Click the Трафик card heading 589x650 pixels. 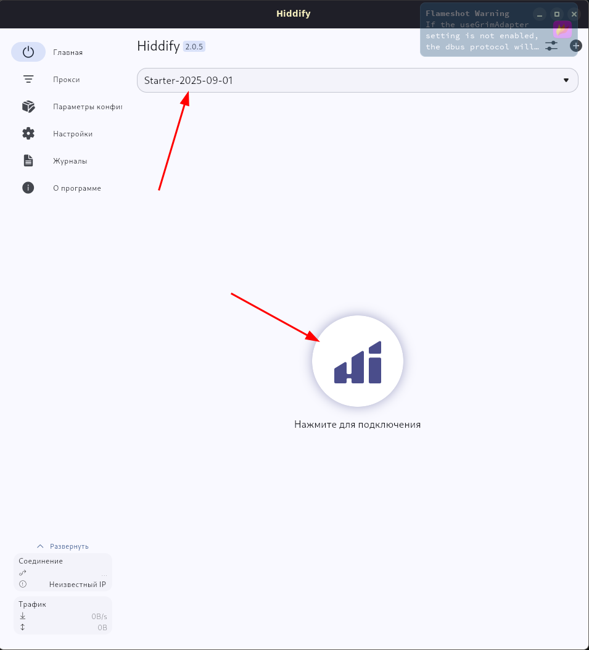pos(32,604)
